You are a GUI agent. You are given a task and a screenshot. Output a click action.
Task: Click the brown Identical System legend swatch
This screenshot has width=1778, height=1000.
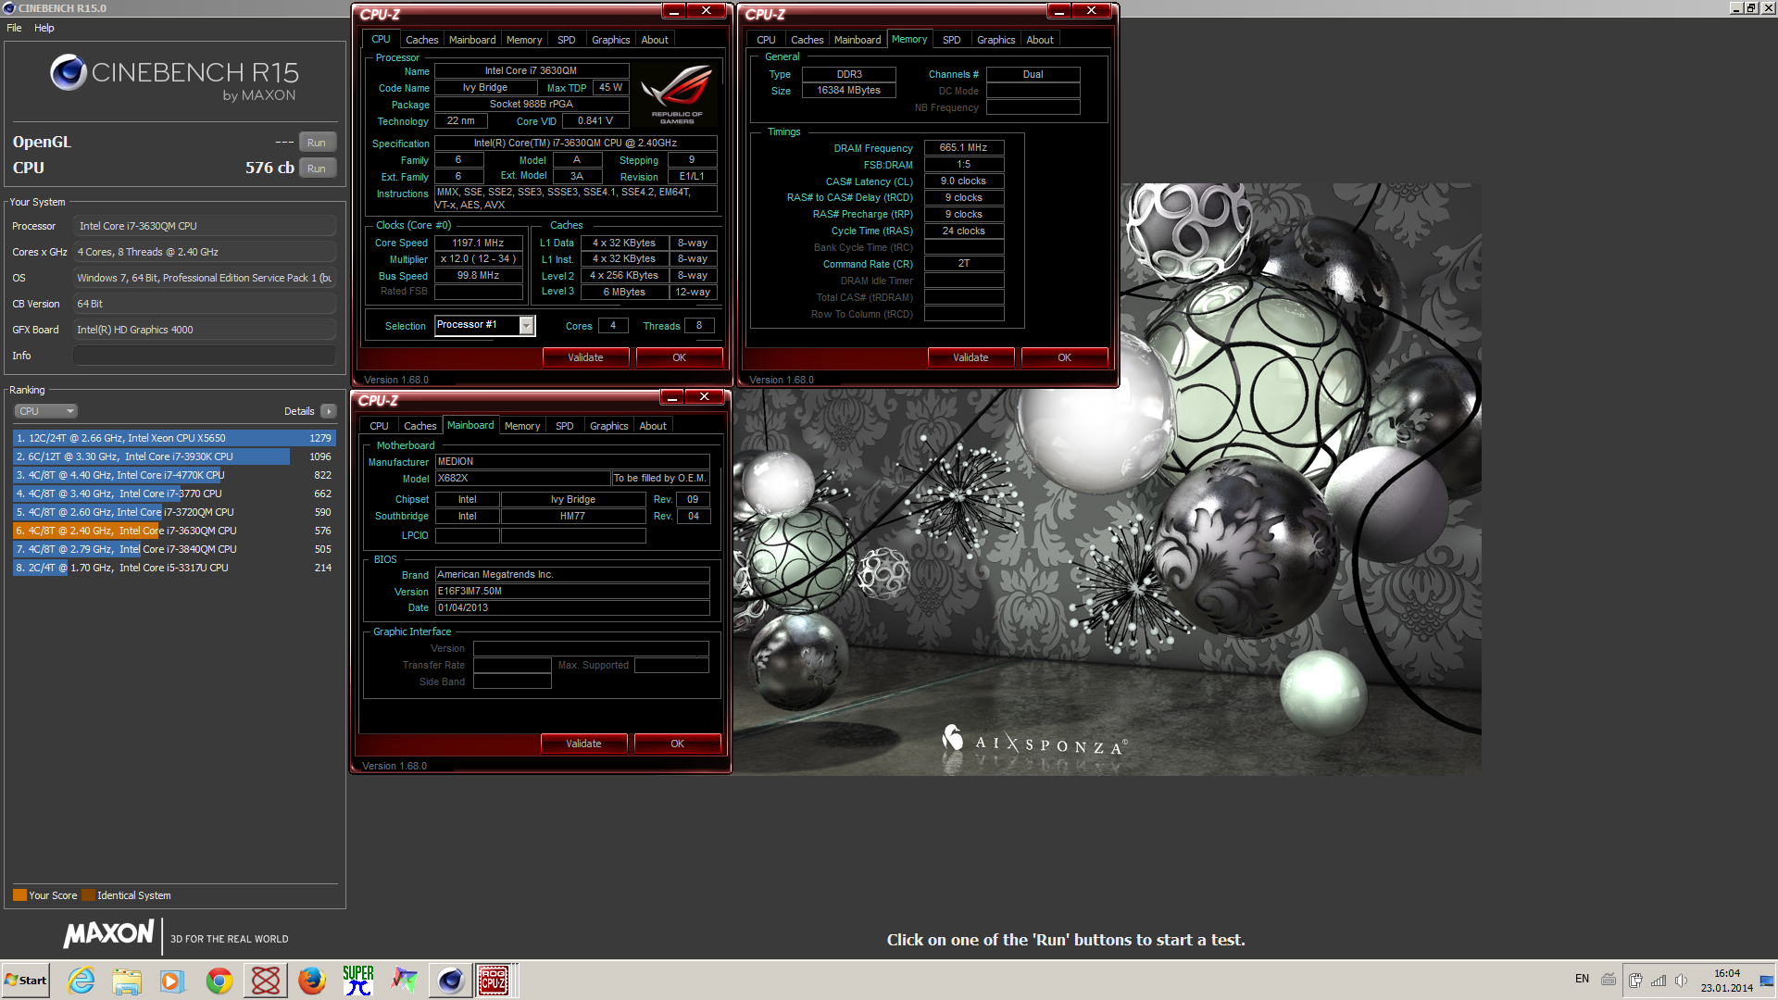(88, 895)
